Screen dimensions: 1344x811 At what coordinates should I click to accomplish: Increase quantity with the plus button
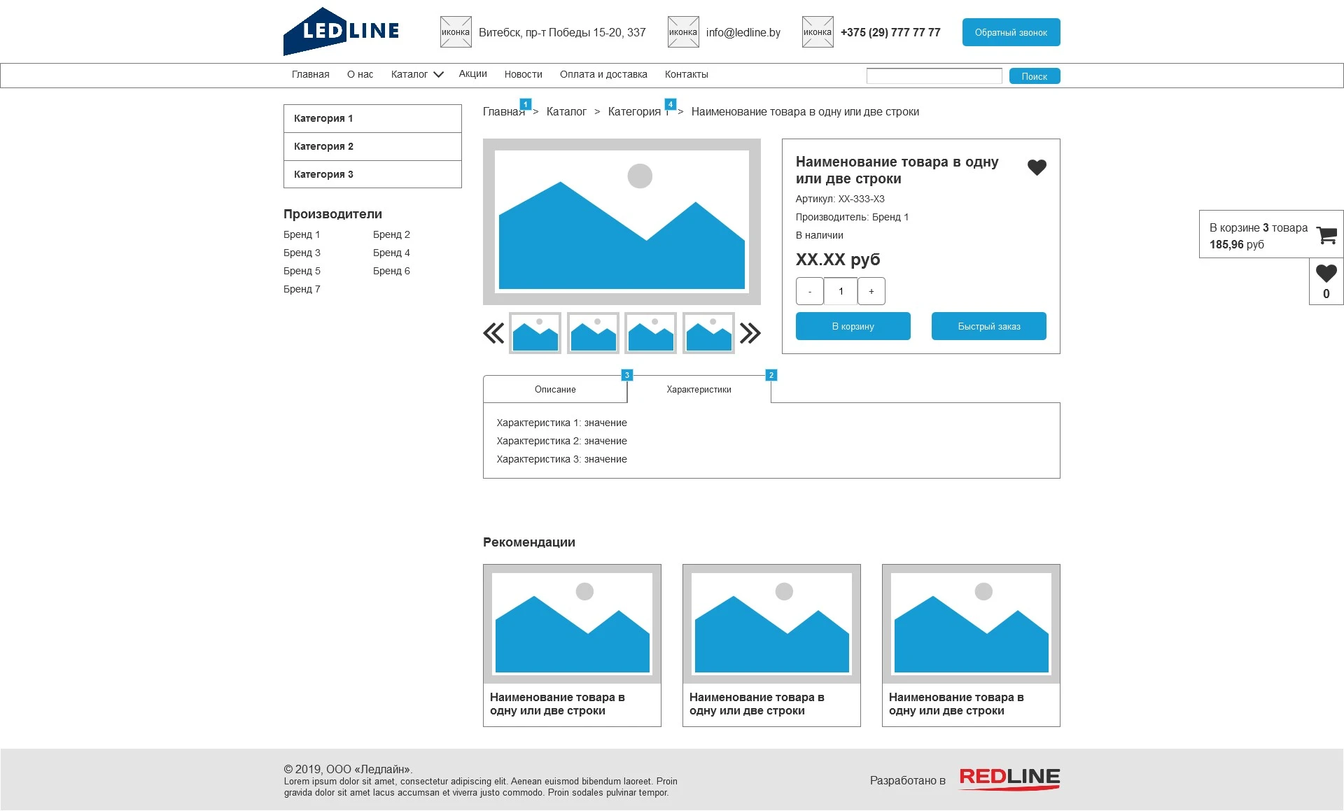(x=871, y=291)
